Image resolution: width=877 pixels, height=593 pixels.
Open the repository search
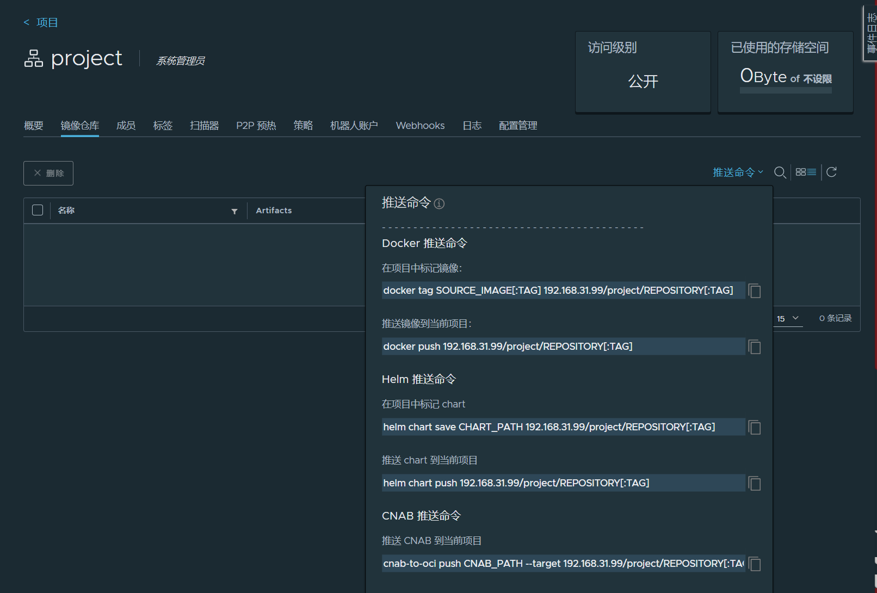780,172
